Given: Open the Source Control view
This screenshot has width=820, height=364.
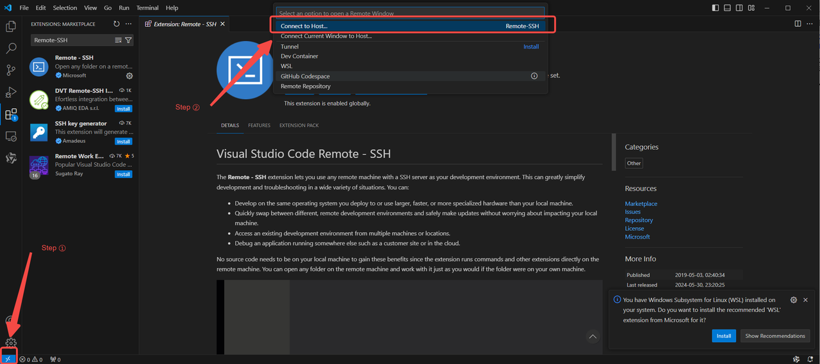Looking at the screenshot, I should click(11, 70).
